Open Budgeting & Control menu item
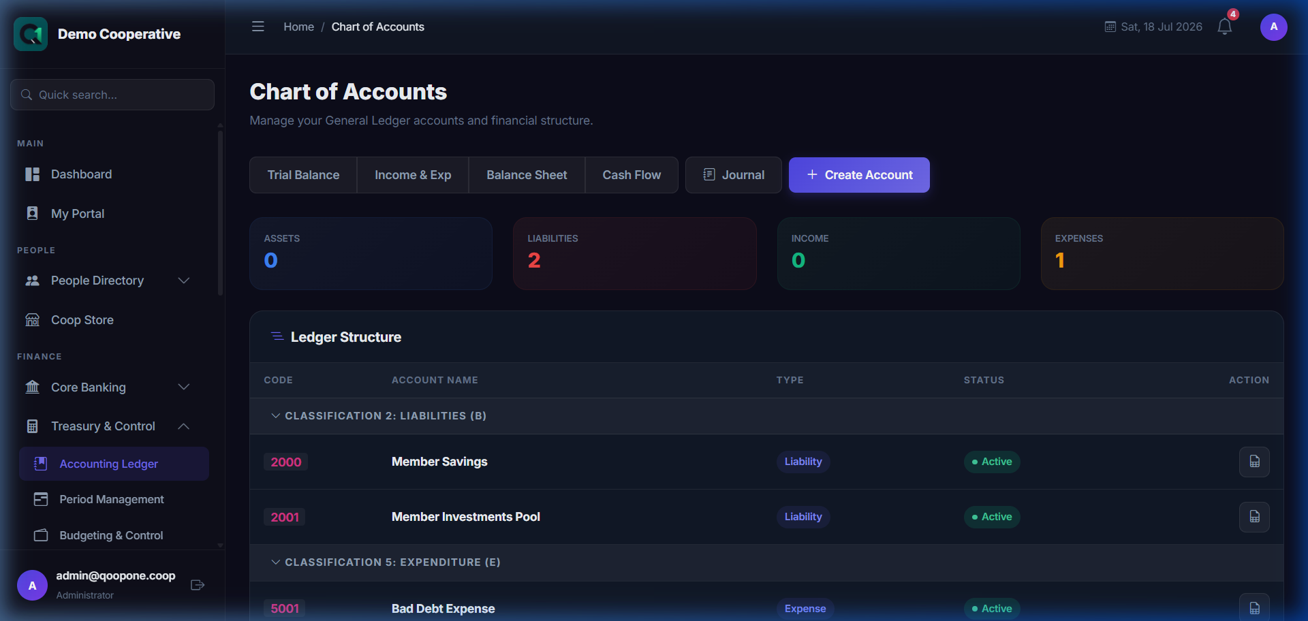The image size is (1308, 621). pos(114,535)
